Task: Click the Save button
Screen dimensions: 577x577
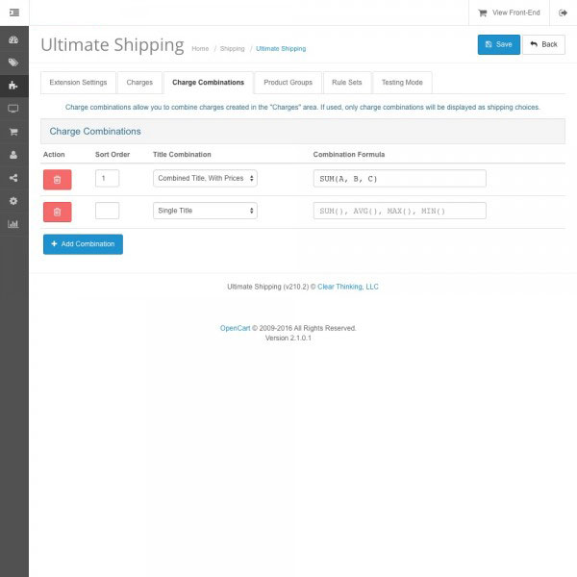Action: [x=498, y=44]
